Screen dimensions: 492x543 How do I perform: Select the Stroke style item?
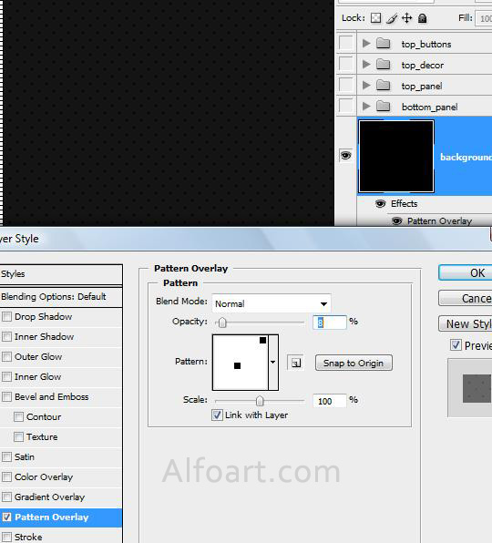[x=61, y=537]
